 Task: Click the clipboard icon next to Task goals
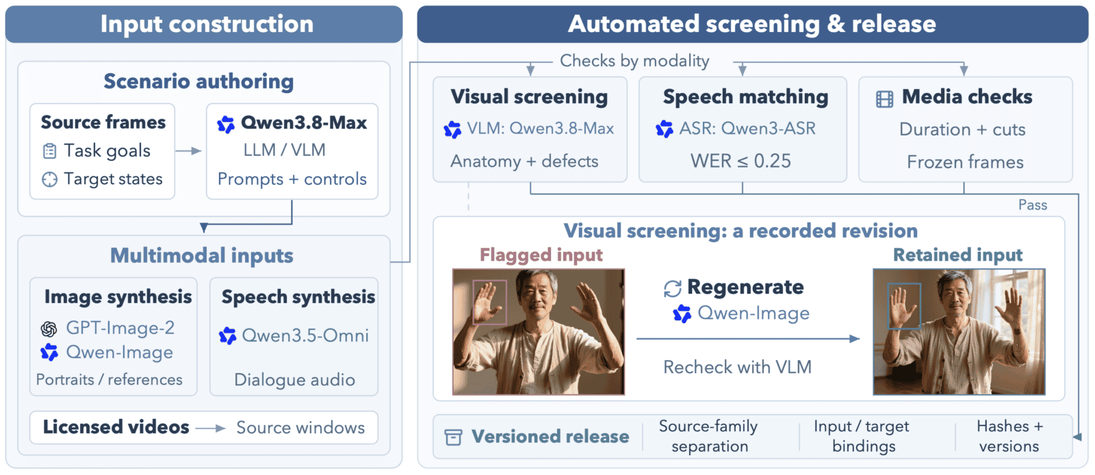pyautogui.click(x=49, y=151)
